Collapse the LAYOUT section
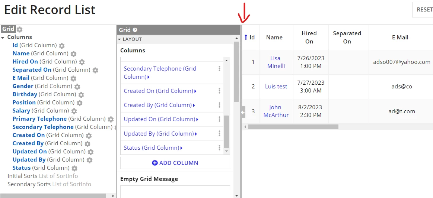433x198 pixels. [x=120, y=39]
